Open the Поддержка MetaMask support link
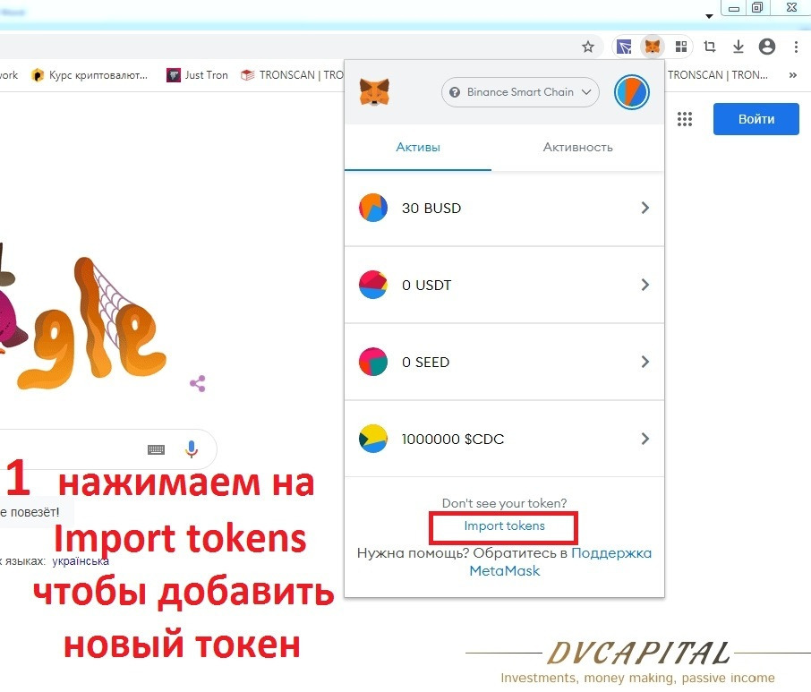The height and width of the screenshot is (692, 811). click(x=560, y=562)
